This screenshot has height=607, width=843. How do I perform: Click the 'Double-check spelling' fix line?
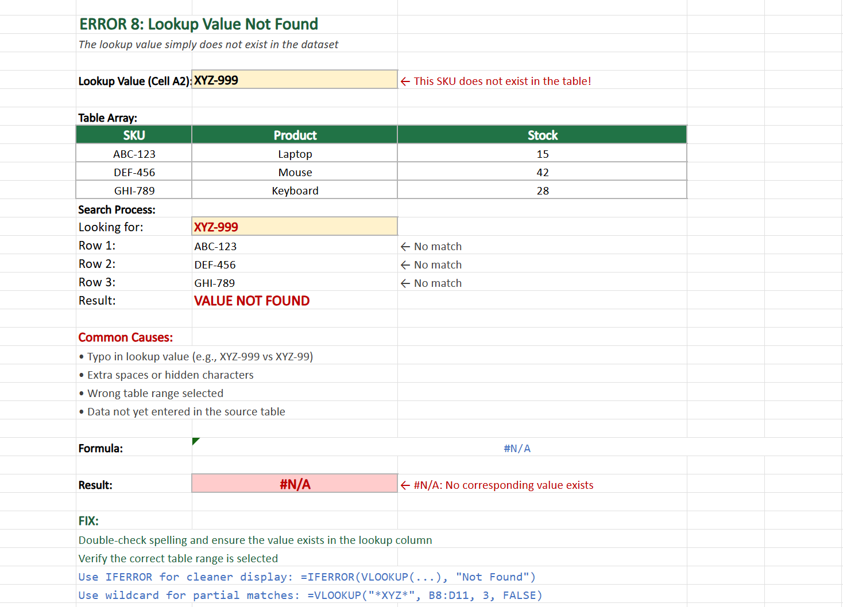coord(256,540)
